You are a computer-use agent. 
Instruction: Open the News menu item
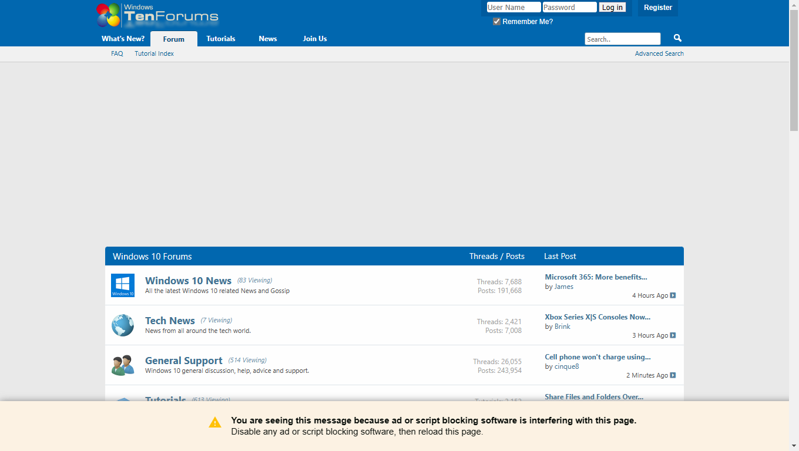coord(267,39)
